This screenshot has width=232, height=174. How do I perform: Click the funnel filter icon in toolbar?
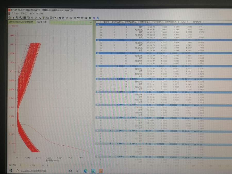[x=44, y=18]
